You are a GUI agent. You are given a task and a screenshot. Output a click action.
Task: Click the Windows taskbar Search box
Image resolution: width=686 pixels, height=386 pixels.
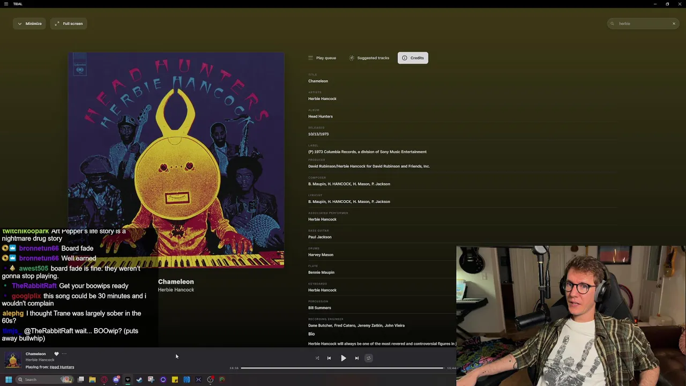tap(44, 380)
